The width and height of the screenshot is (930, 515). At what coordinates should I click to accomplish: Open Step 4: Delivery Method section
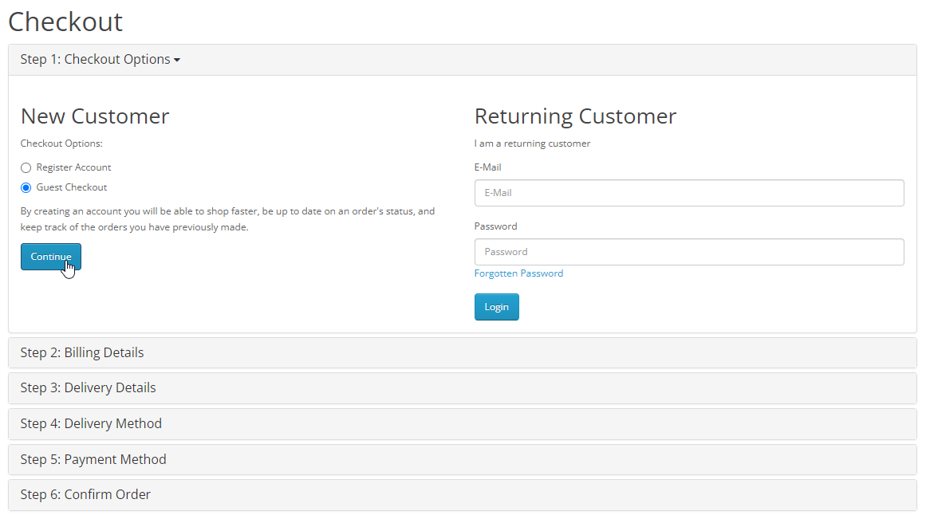pos(91,424)
